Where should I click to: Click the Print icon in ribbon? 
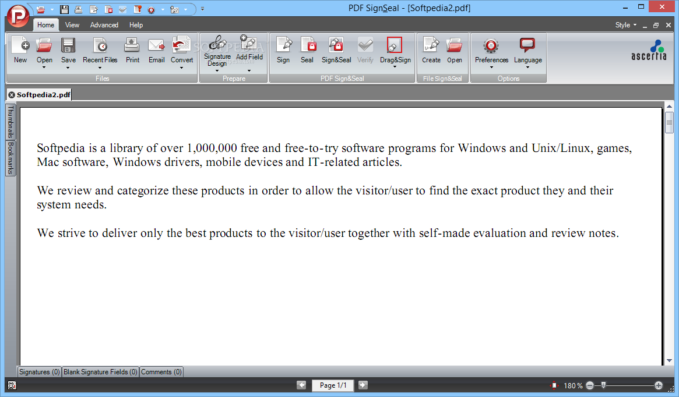(132, 45)
